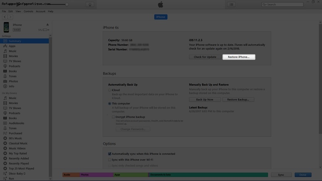Click Documents & Data storage segment
Viewport: 322px width, 181px height.
click(x=208, y=175)
